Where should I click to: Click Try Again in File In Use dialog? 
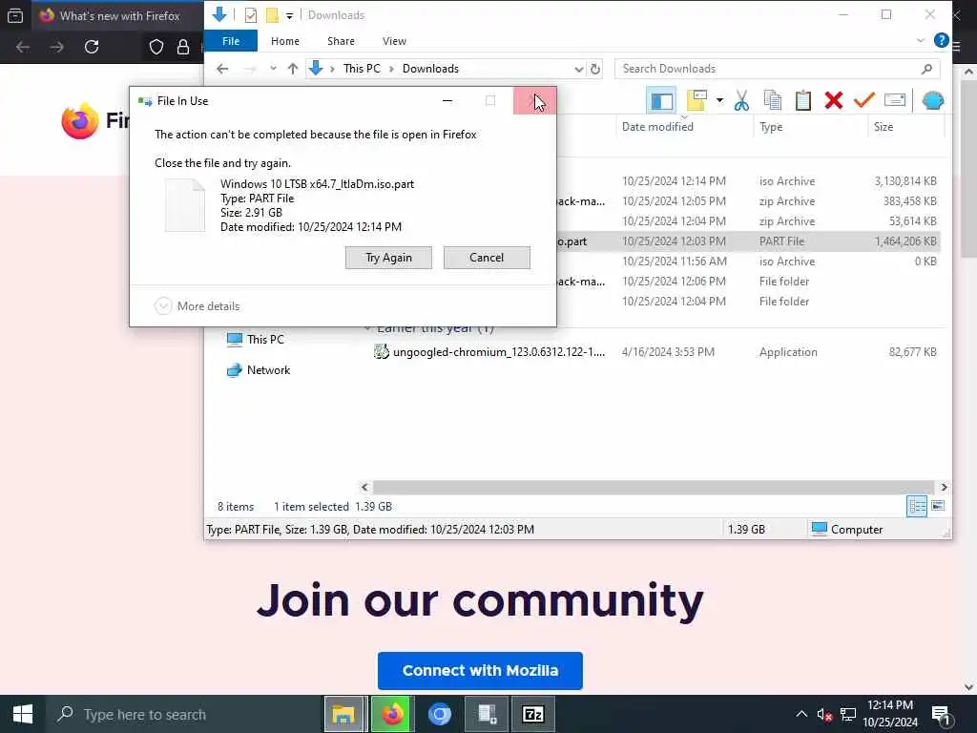tap(388, 258)
